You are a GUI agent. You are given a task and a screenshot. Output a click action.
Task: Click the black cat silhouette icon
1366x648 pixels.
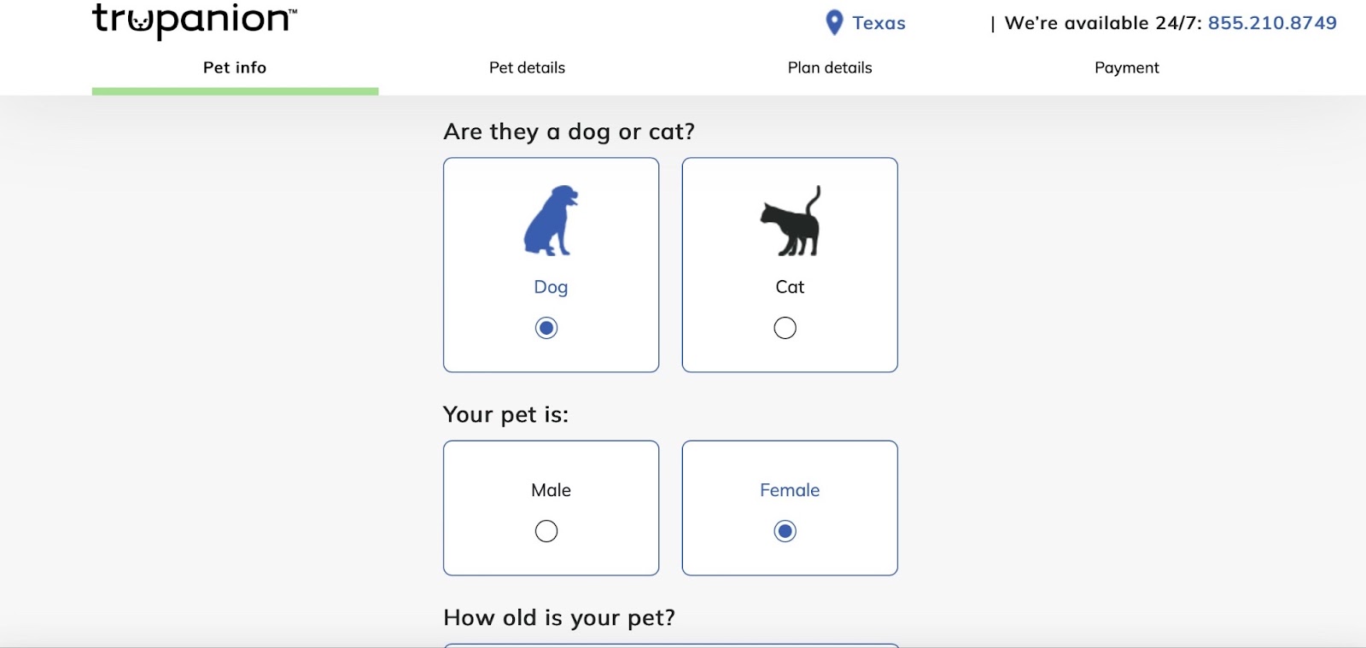791,222
